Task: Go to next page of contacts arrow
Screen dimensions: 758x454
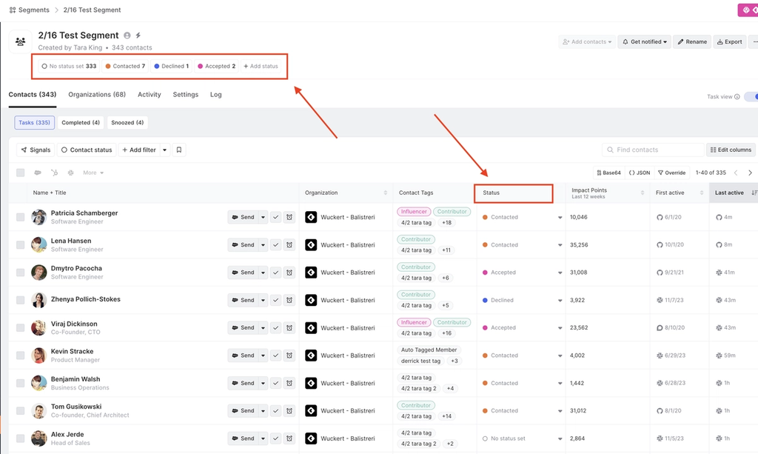Action: 751,173
